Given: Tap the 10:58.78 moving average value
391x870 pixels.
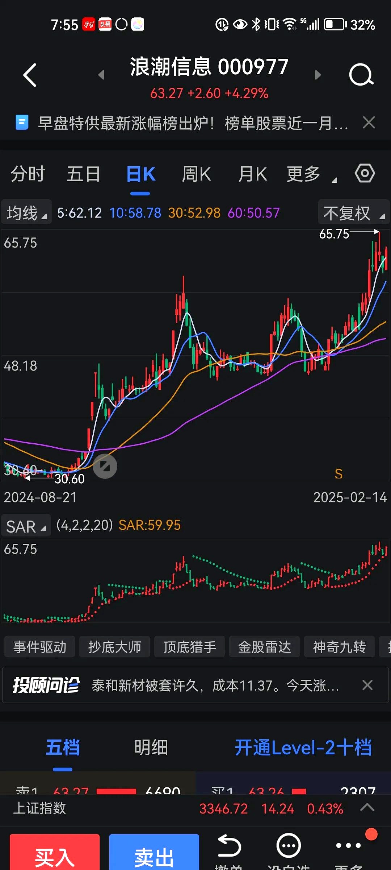Looking at the screenshot, I should (x=135, y=213).
